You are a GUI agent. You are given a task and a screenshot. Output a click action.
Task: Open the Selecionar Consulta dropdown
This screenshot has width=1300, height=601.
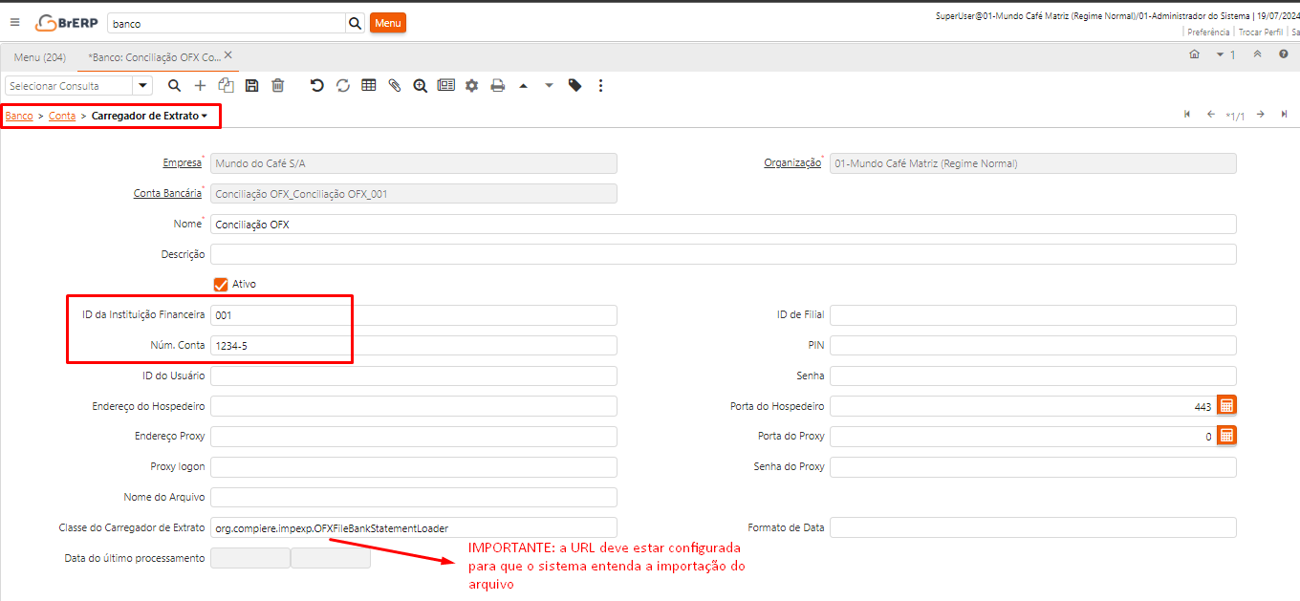(142, 86)
